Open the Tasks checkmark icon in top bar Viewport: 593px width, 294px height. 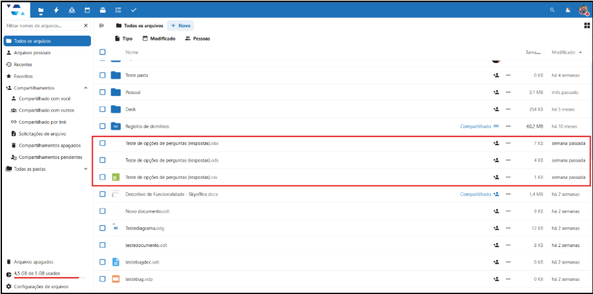133,11
